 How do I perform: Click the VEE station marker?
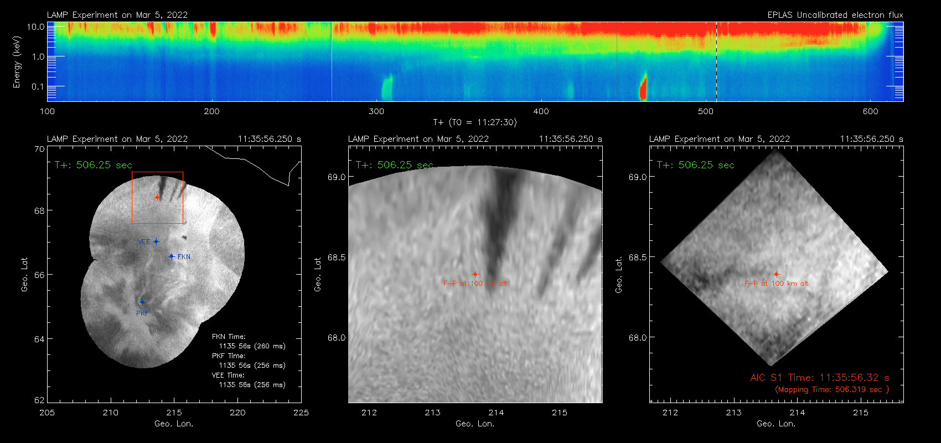pyautogui.click(x=157, y=241)
